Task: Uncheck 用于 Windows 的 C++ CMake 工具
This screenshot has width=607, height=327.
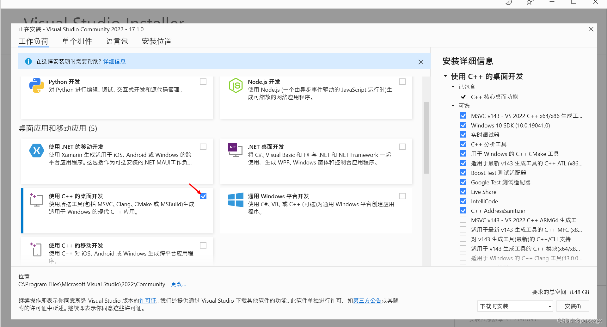Action: click(x=463, y=154)
